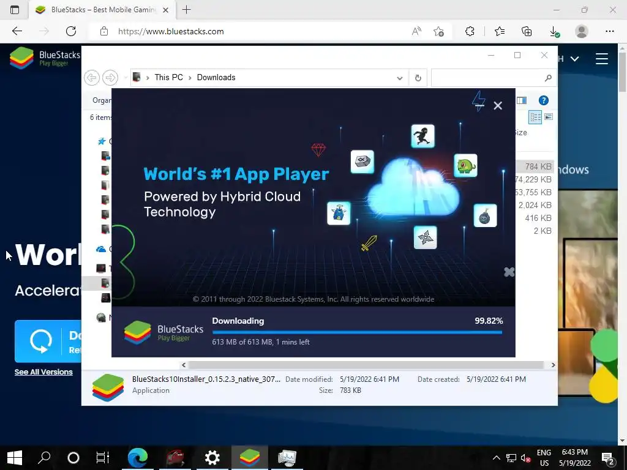The image size is (627, 470).
Task: Click right arrow of Explorer horizontal scrollbar
Action: pyautogui.click(x=553, y=365)
